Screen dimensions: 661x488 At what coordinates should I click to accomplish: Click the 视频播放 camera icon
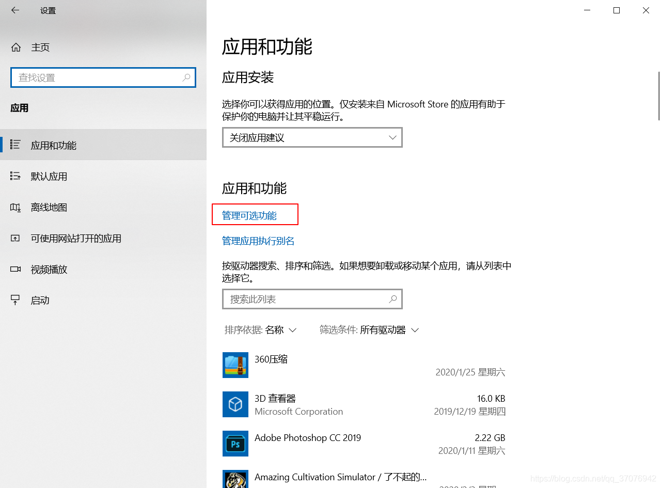coord(15,269)
